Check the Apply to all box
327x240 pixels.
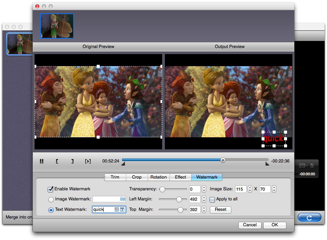212,199
